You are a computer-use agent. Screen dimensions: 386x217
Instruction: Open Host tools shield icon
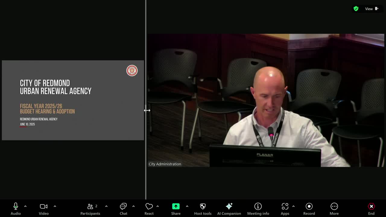[203, 206]
